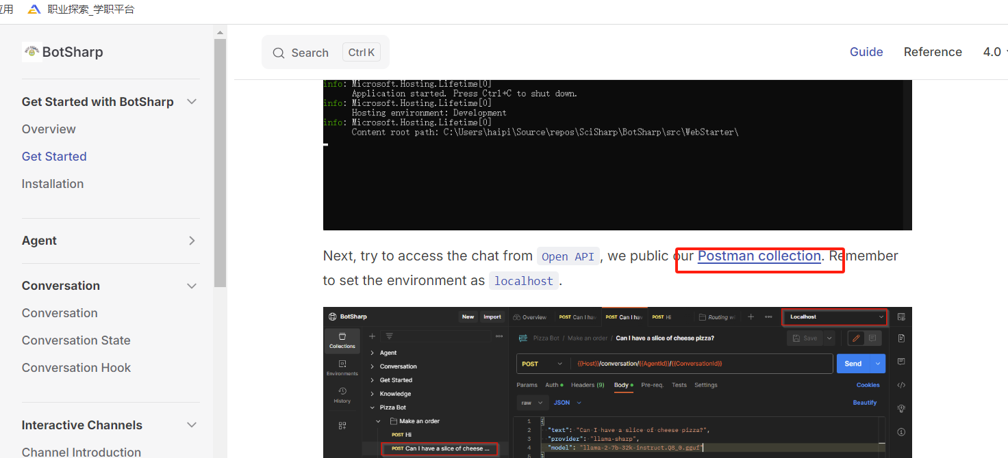Open the JSON format dropdown
The width and height of the screenshot is (1008, 458).
568,403
